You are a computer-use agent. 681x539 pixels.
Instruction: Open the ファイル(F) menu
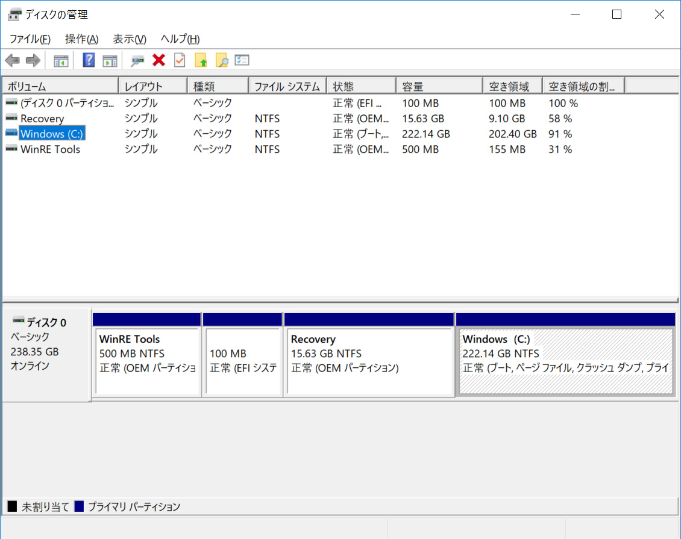tap(30, 39)
